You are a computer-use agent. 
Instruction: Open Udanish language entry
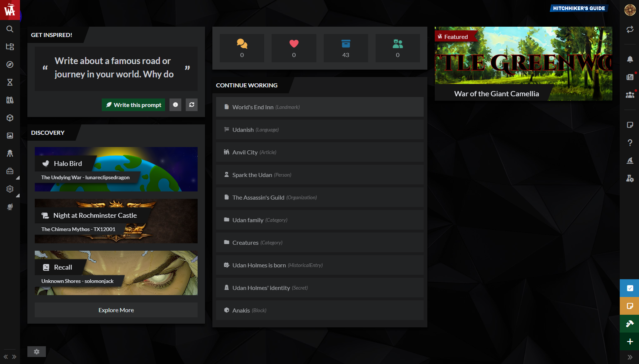pyautogui.click(x=320, y=130)
